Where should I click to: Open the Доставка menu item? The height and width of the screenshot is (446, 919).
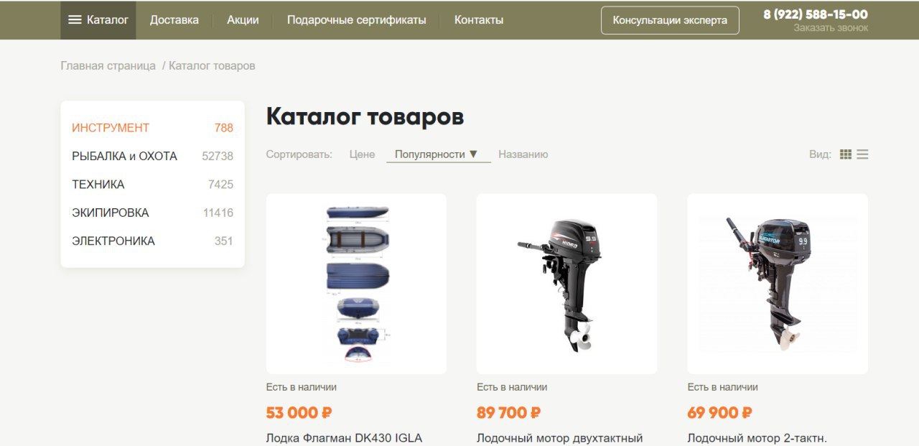point(174,20)
